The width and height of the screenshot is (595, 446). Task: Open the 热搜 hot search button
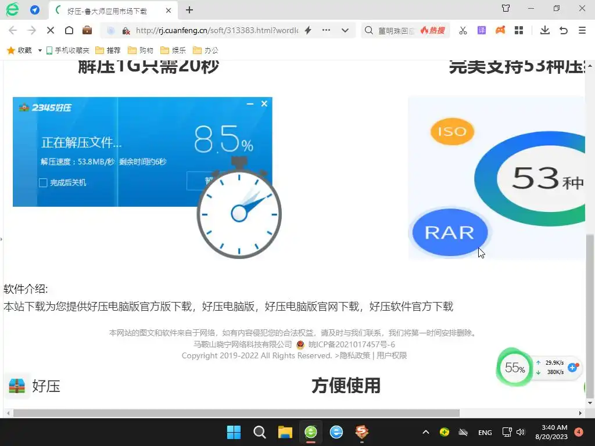pyautogui.click(x=432, y=30)
